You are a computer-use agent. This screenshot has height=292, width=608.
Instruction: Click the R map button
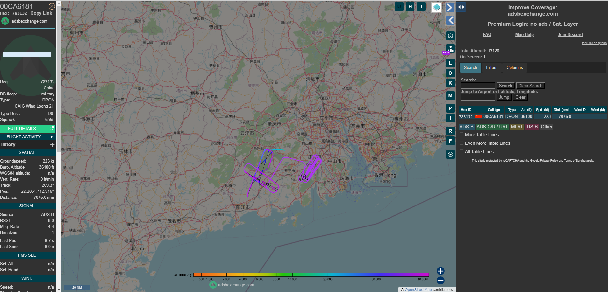click(x=450, y=131)
